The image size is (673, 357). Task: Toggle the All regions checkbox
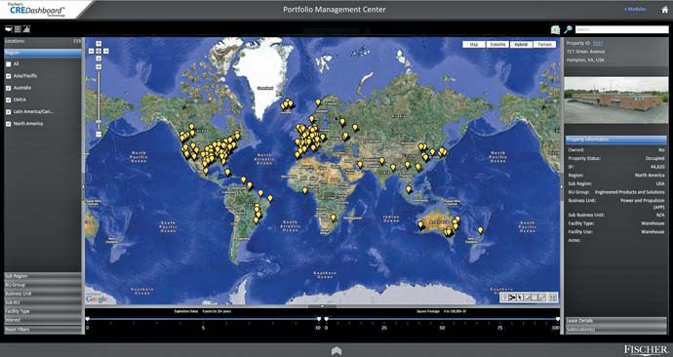pos(8,64)
